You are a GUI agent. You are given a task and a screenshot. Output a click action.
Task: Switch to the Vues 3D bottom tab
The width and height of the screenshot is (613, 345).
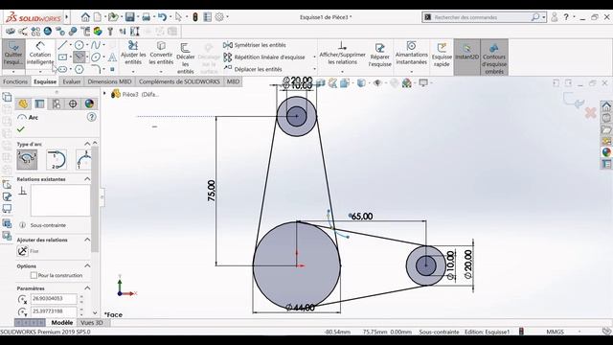pyautogui.click(x=92, y=322)
